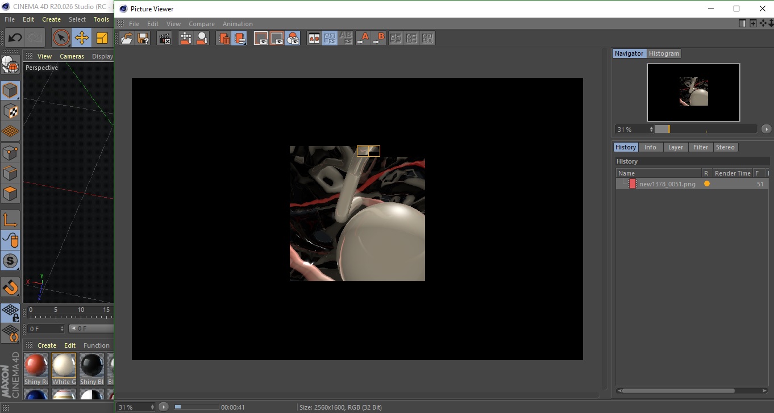Select the Navigator tab

(629, 53)
